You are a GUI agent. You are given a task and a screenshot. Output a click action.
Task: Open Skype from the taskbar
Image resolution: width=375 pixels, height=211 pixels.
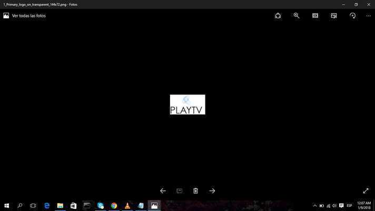point(101,206)
